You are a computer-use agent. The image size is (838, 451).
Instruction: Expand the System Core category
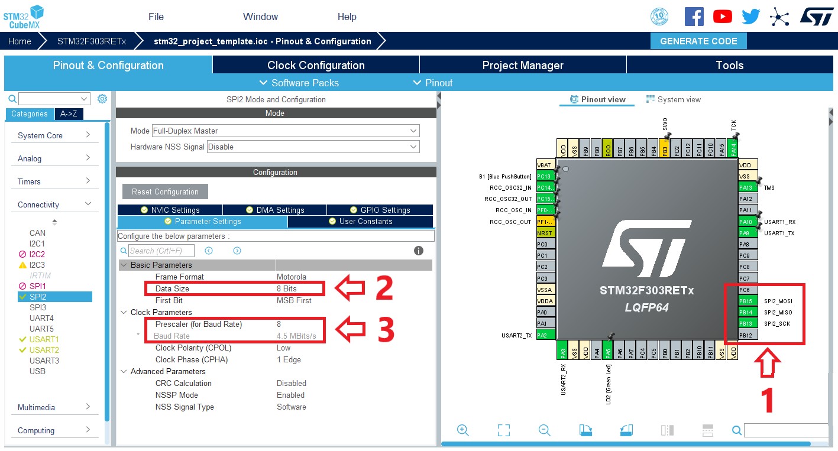pyautogui.click(x=54, y=135)
